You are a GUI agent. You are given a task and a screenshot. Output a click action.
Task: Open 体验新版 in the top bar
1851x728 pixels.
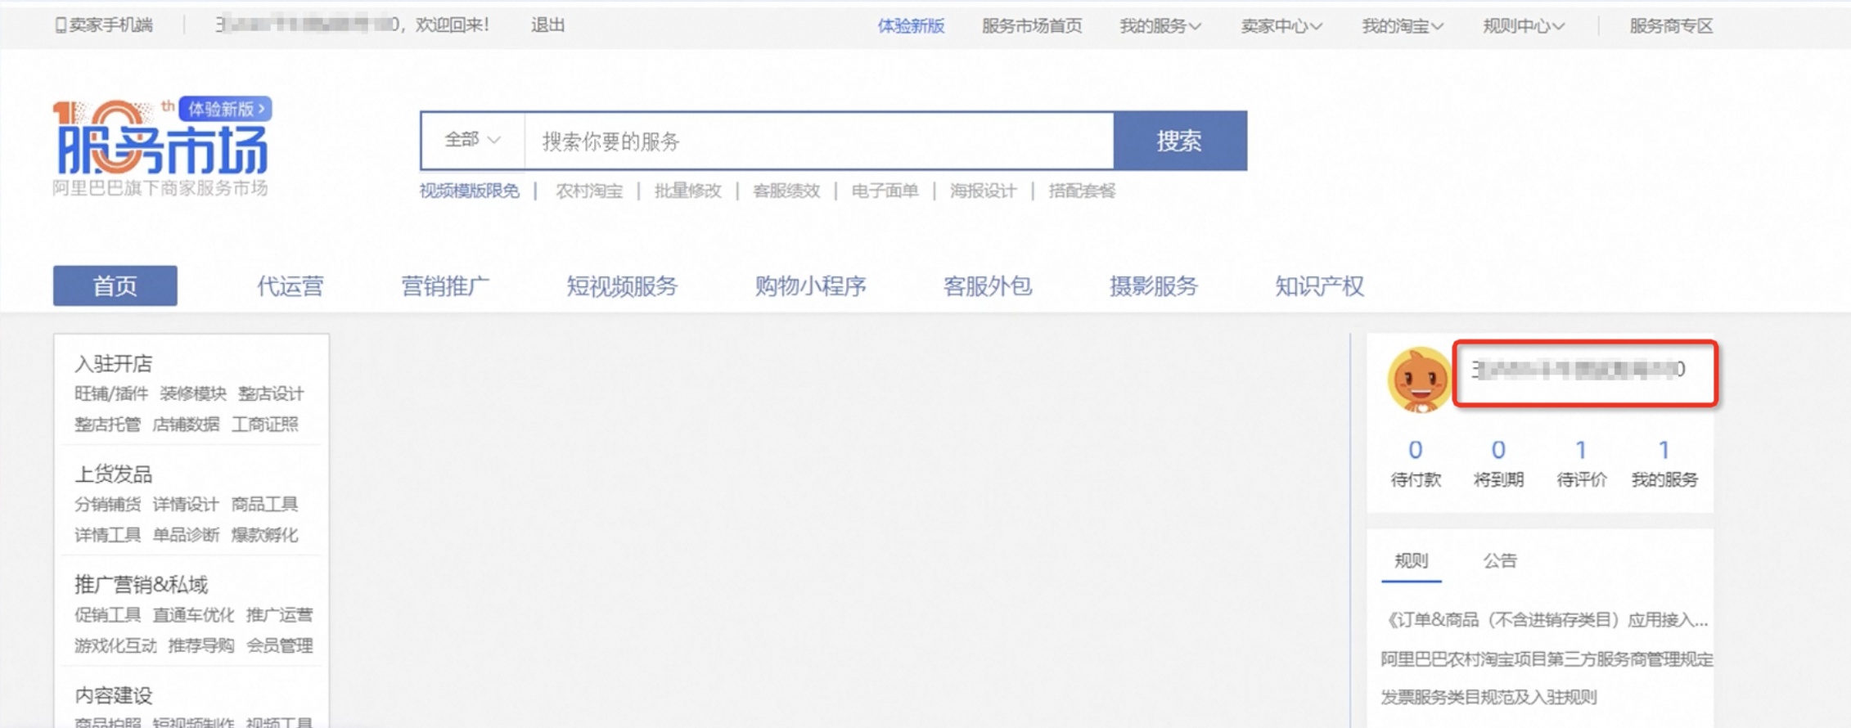point(911,26)
